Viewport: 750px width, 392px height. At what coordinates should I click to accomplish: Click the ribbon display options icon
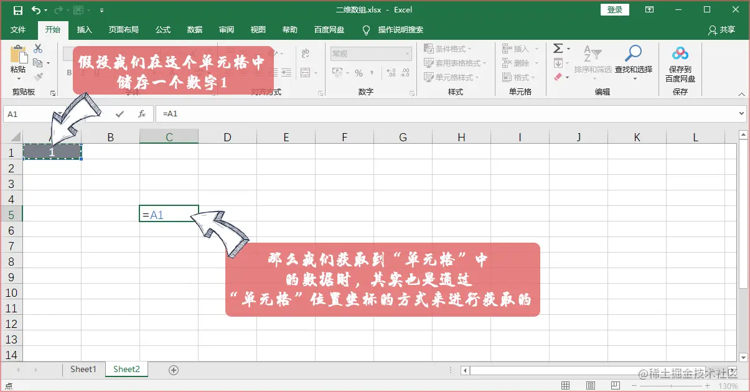point(649,10)
